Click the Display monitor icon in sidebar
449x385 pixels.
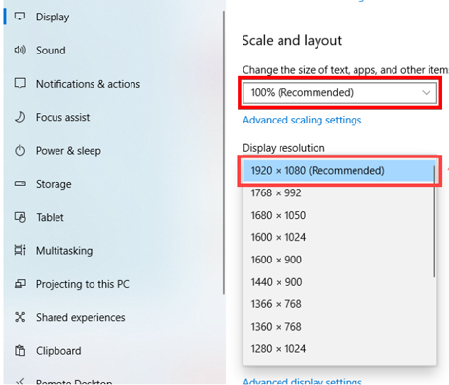19,17
